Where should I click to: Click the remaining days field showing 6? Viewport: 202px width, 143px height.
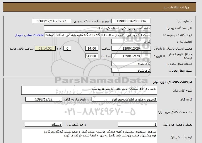pyautogui.click(x=67, y=49)
